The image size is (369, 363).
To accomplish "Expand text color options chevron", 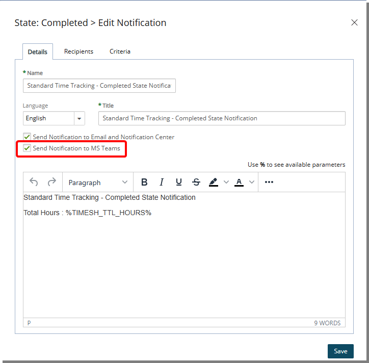I will (x=252, y=182).
